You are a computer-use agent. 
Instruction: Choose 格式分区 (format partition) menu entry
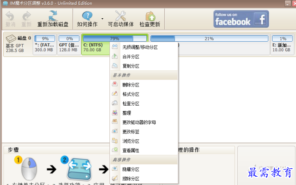click(x=144, y=94)
